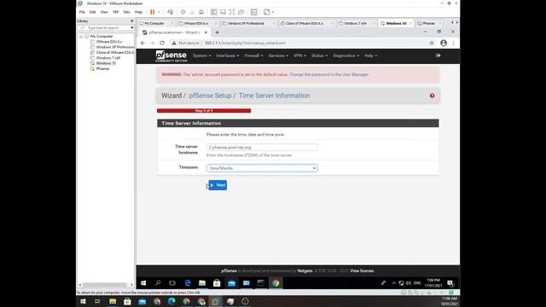Expand the pfSense Diagnostics menu

point(346,55)
